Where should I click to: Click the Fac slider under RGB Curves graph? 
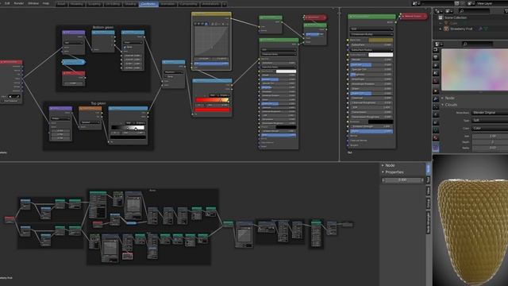click(211, 64)
